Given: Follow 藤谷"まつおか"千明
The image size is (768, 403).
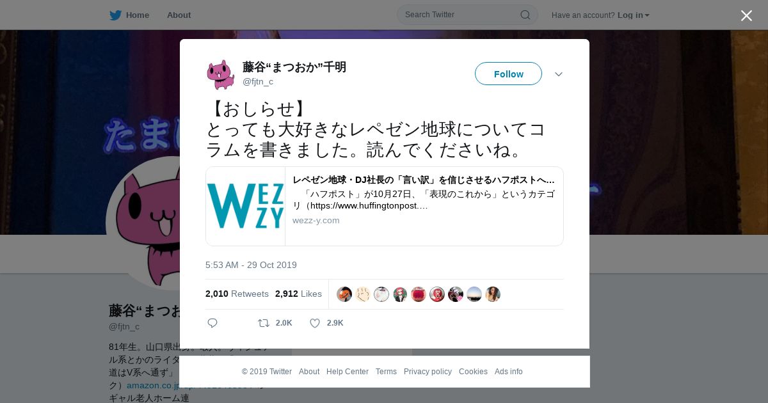Looking at the screenshot, I should point(508,74).
